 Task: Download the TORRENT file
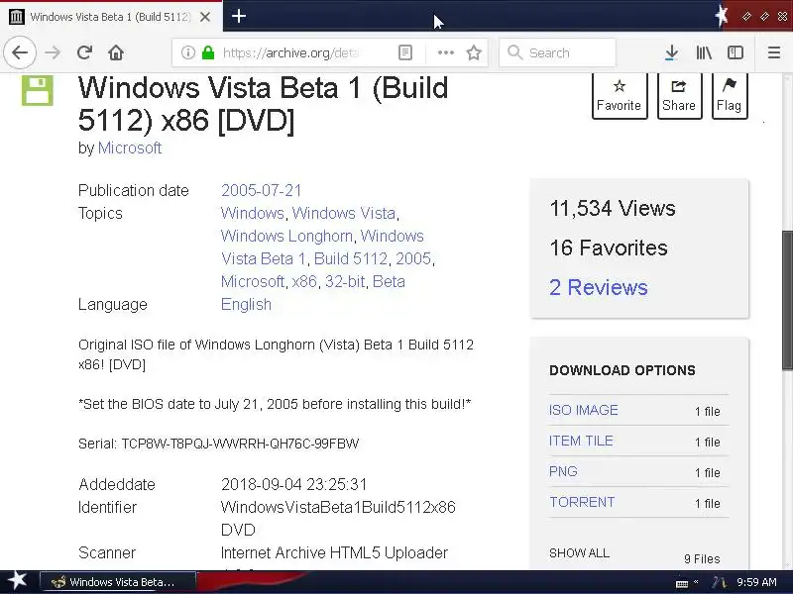coord(582,502)
